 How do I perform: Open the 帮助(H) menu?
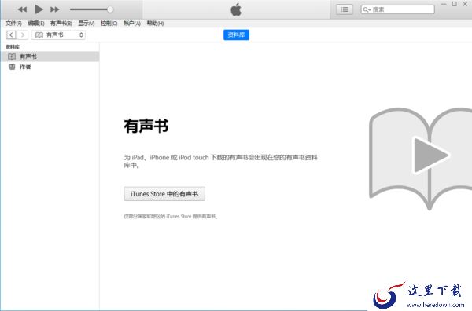click(x=155, y=24)
